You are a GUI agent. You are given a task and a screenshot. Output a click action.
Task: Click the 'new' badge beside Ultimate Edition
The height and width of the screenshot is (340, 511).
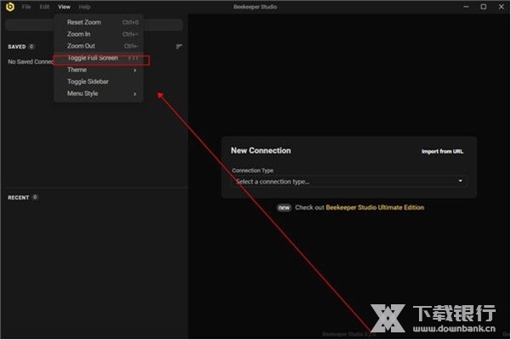[284, 207]
